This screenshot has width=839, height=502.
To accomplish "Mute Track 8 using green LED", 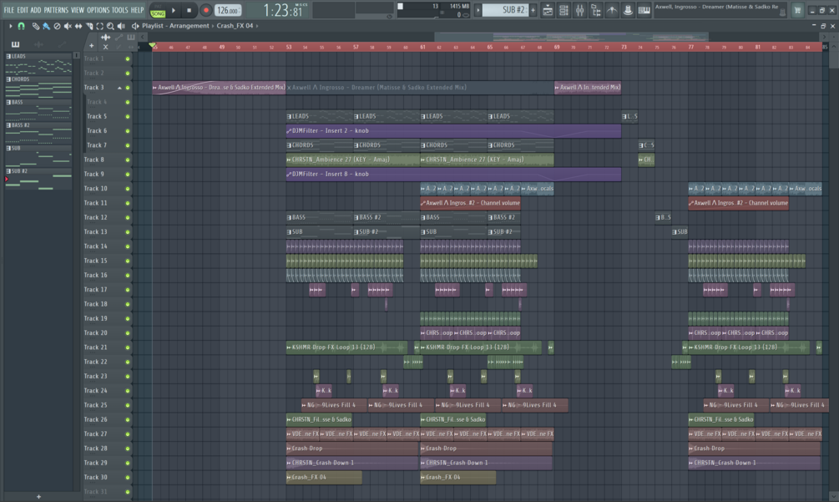I will (x=128, y=160).
